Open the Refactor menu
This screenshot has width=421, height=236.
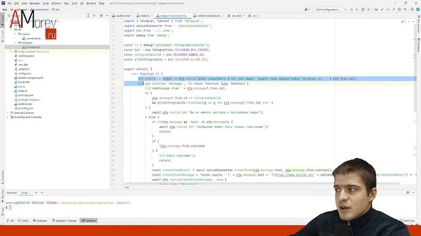57,3
